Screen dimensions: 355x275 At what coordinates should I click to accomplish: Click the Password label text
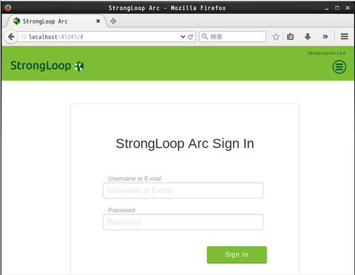coord(121,210)
